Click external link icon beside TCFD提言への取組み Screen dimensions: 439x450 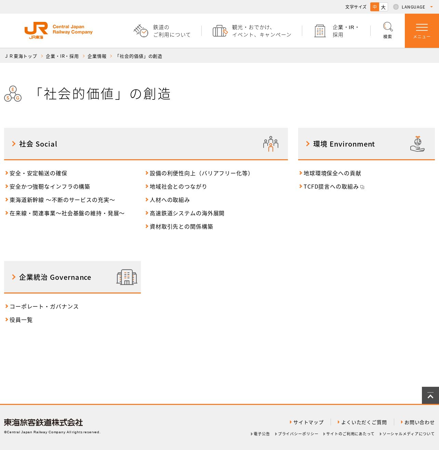pos(362,187)
